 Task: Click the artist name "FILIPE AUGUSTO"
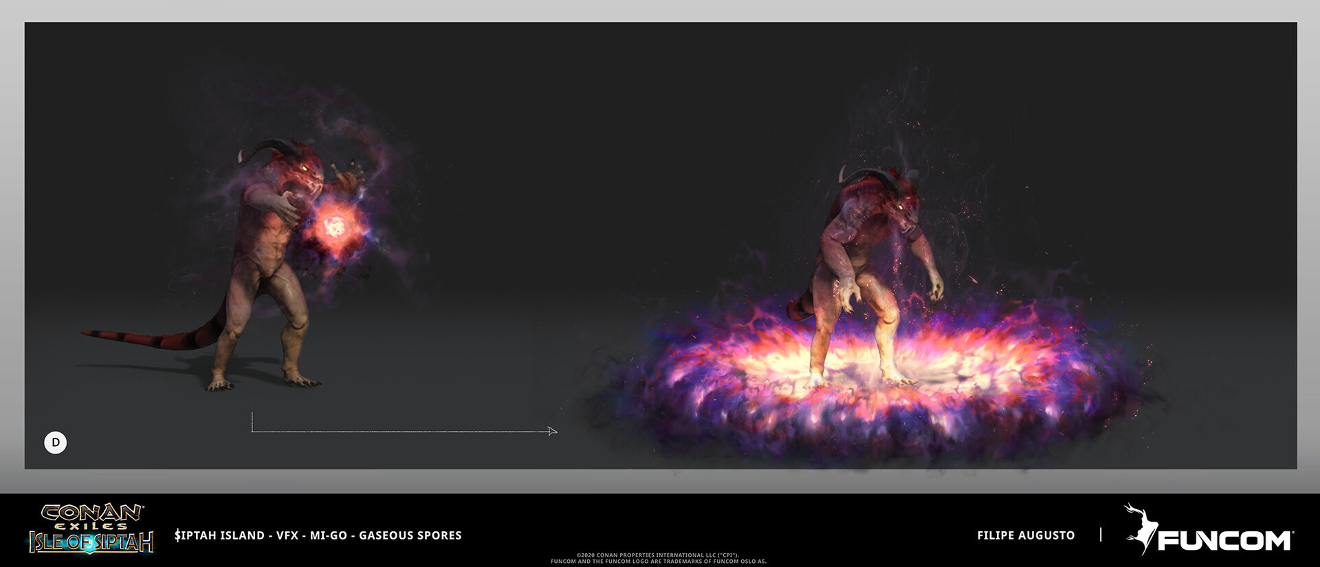pyautogui.click(x=1026, y=535)
